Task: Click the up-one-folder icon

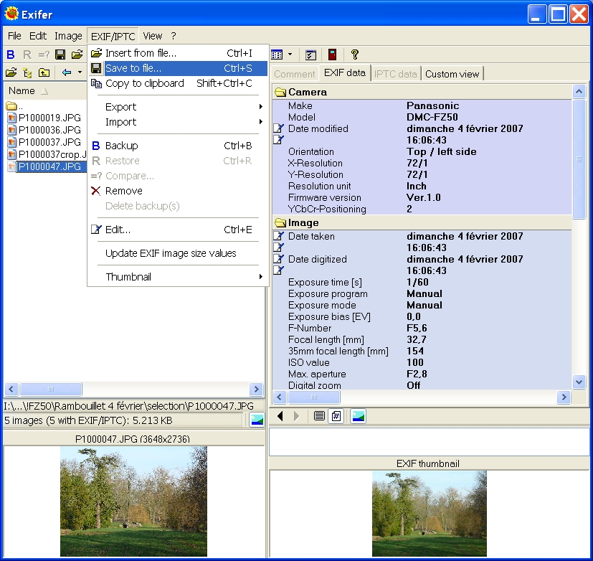Action: coord(44,72)
